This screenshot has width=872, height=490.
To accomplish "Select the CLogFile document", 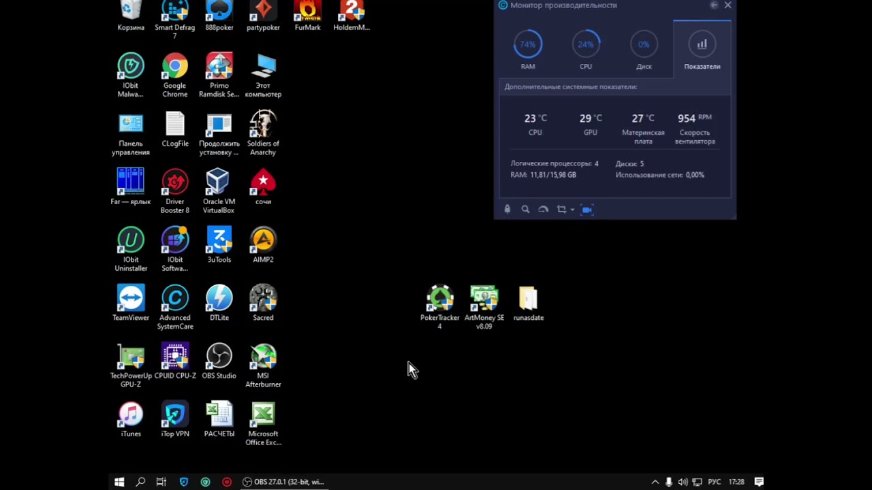I will [175, 129].
